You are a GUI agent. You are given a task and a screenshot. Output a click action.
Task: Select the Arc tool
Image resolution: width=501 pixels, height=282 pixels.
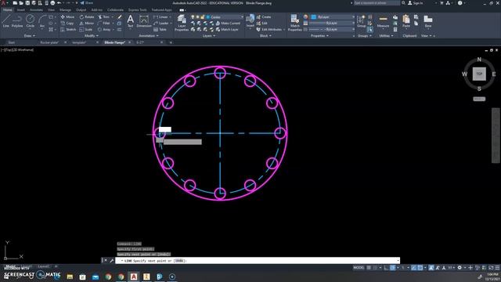41,21
